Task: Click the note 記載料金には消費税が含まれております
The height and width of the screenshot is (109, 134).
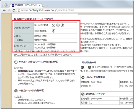Action: (101, 45)
